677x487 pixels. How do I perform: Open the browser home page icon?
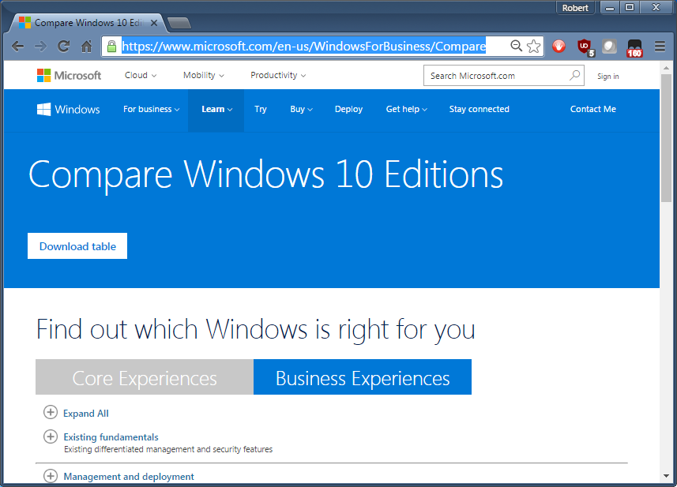point(86,46)
